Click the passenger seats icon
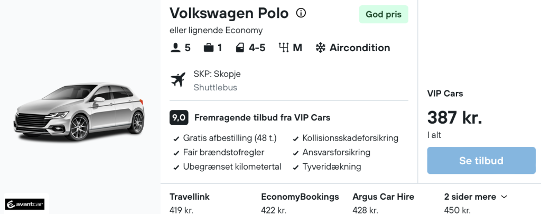This screenshot has width=541, height=214. tap(175, 48)
